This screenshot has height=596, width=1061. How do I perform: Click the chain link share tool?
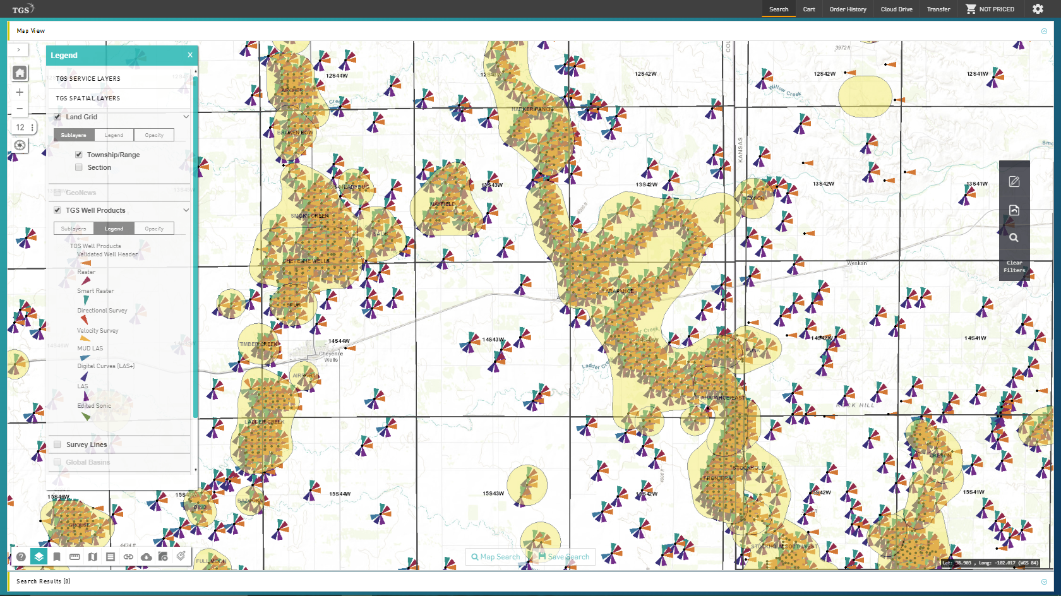click(x=128, y=557)
